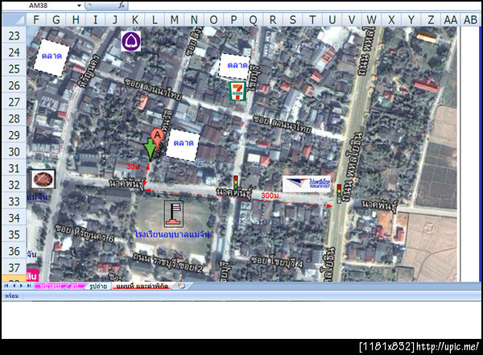This screenshot has width=483, height=355.
Task: Select ตลาด box beside marker A
Action: pyautogui.click(x=183, y=145)
